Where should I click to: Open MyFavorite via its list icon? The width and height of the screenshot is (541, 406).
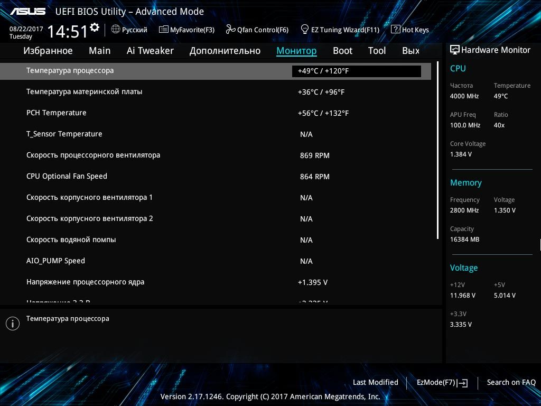(163, 30)
